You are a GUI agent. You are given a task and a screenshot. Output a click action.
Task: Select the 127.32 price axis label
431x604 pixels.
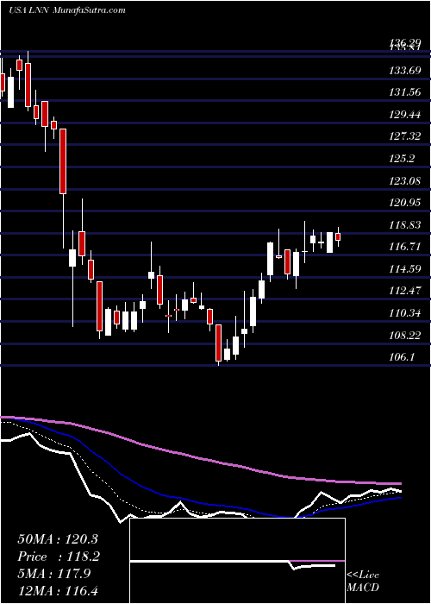(405, 136)
